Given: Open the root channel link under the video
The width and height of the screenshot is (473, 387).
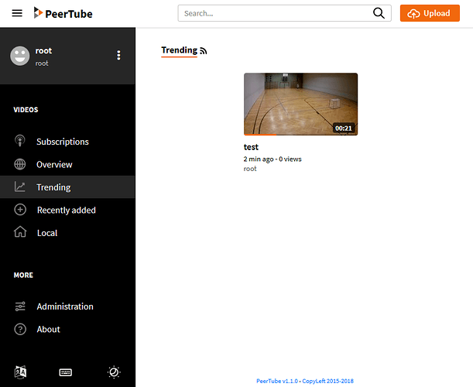Looking at the screenshot, I should tap(250, 169).
